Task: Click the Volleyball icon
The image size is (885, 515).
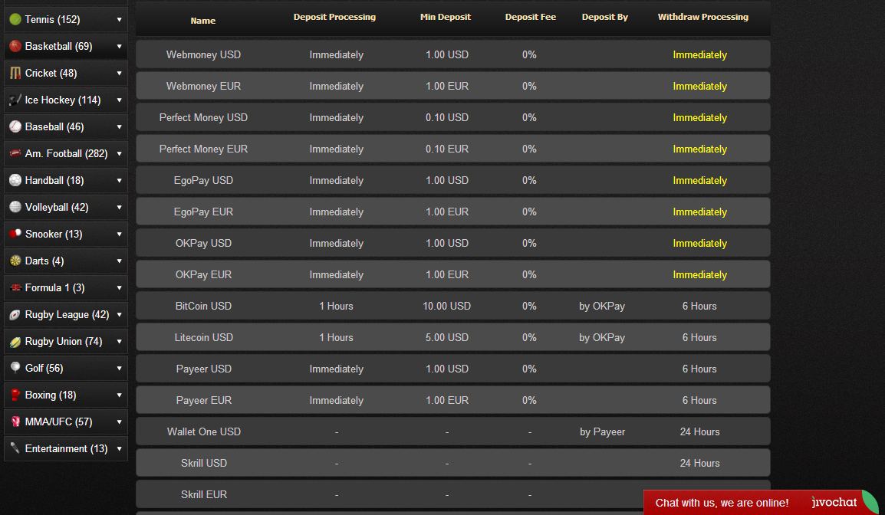Action: pos(15,207)
